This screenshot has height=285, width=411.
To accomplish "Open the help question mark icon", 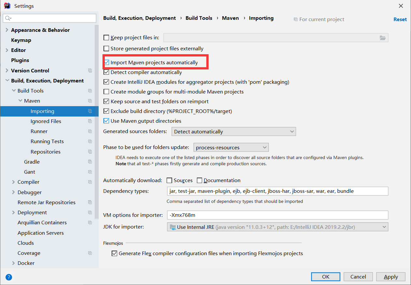I will pos(9,277).
